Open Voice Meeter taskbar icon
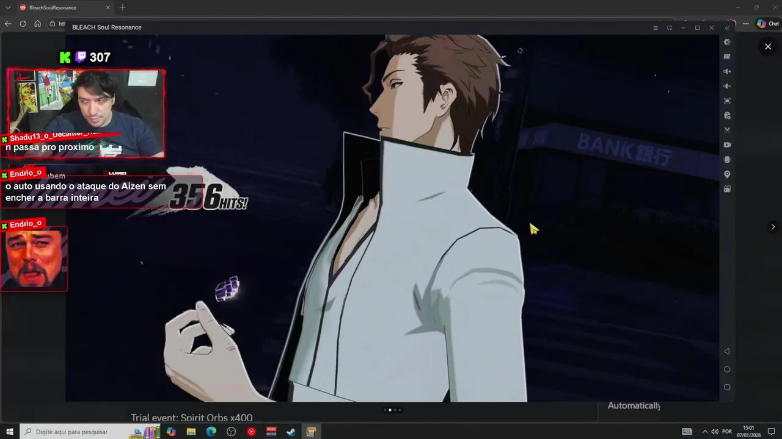 [271, 432]
